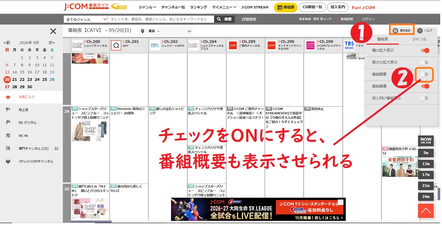
Task: Switch to the ジャンル settings tab
Action: 419,39
